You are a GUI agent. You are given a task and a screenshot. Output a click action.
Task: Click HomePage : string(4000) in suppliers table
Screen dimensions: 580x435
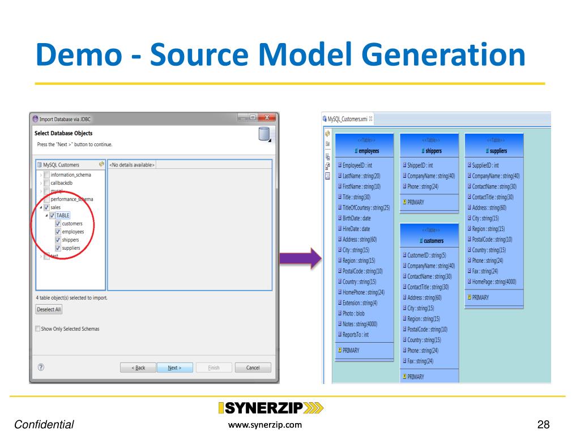point(494,282)
